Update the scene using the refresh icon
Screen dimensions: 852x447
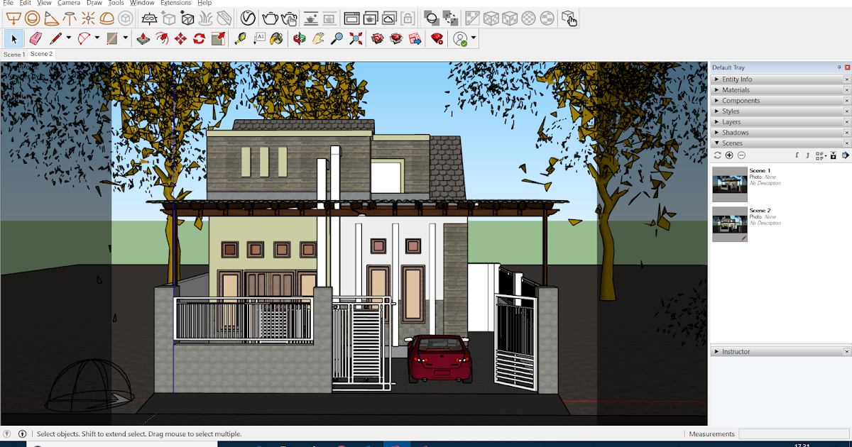(x=716, y=155)
